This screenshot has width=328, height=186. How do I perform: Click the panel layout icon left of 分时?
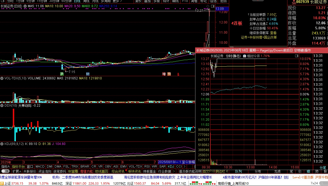3,1
